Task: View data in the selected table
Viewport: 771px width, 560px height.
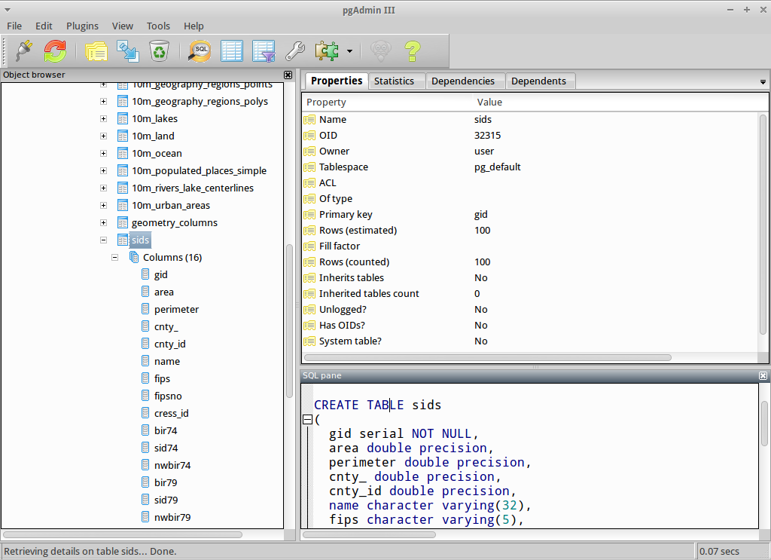Action: (231, 51)
